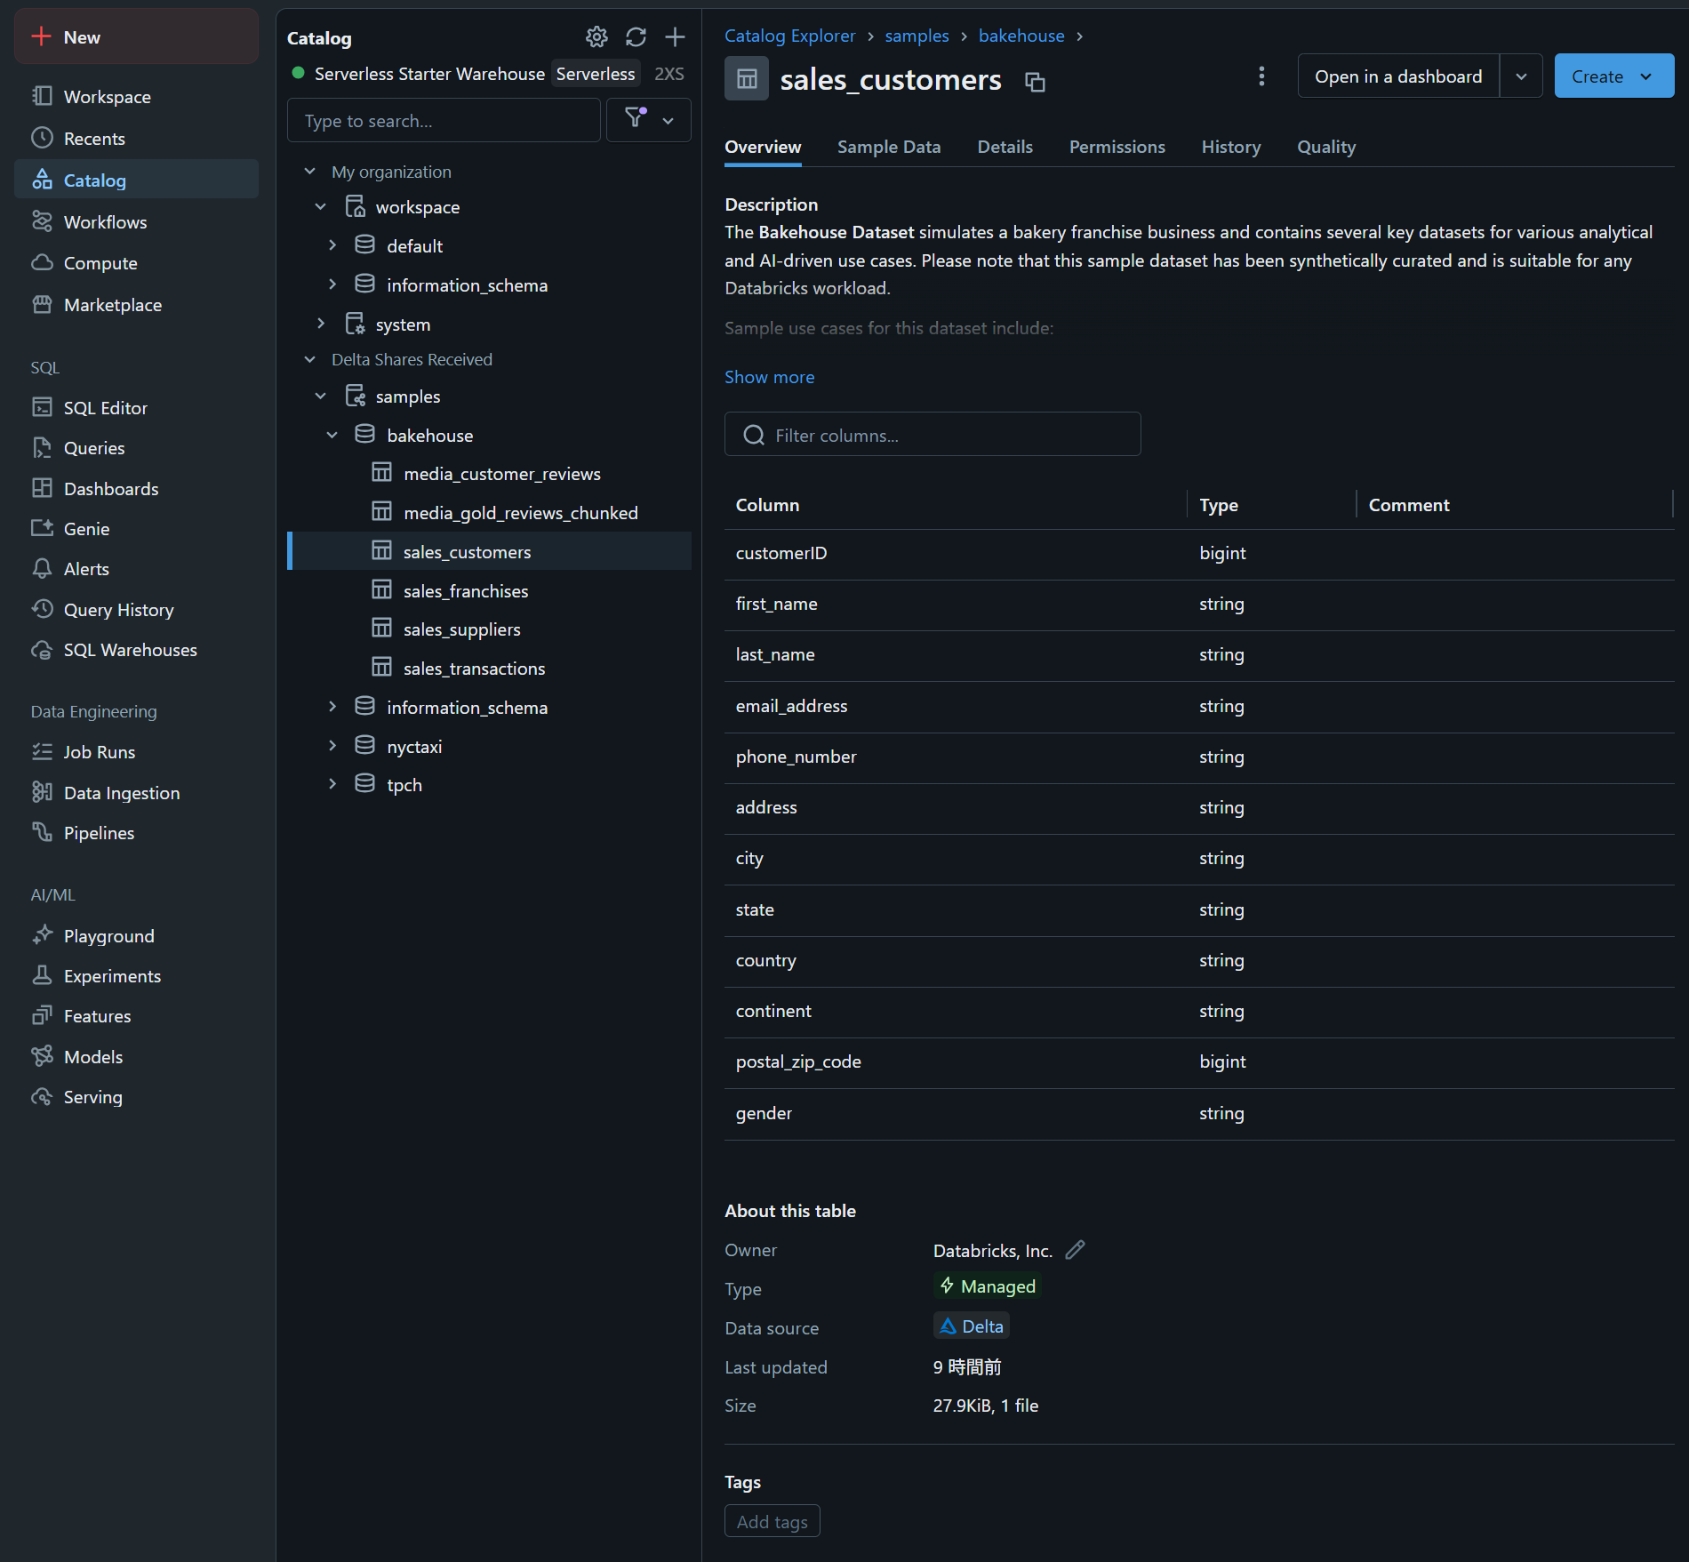This screenshot has width=1689, height=1562.
Task: Switch to the Details tab
Action: pos(1005,147)
